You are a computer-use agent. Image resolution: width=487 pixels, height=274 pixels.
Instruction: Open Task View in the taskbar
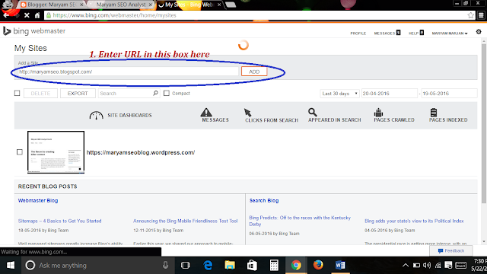186,266
